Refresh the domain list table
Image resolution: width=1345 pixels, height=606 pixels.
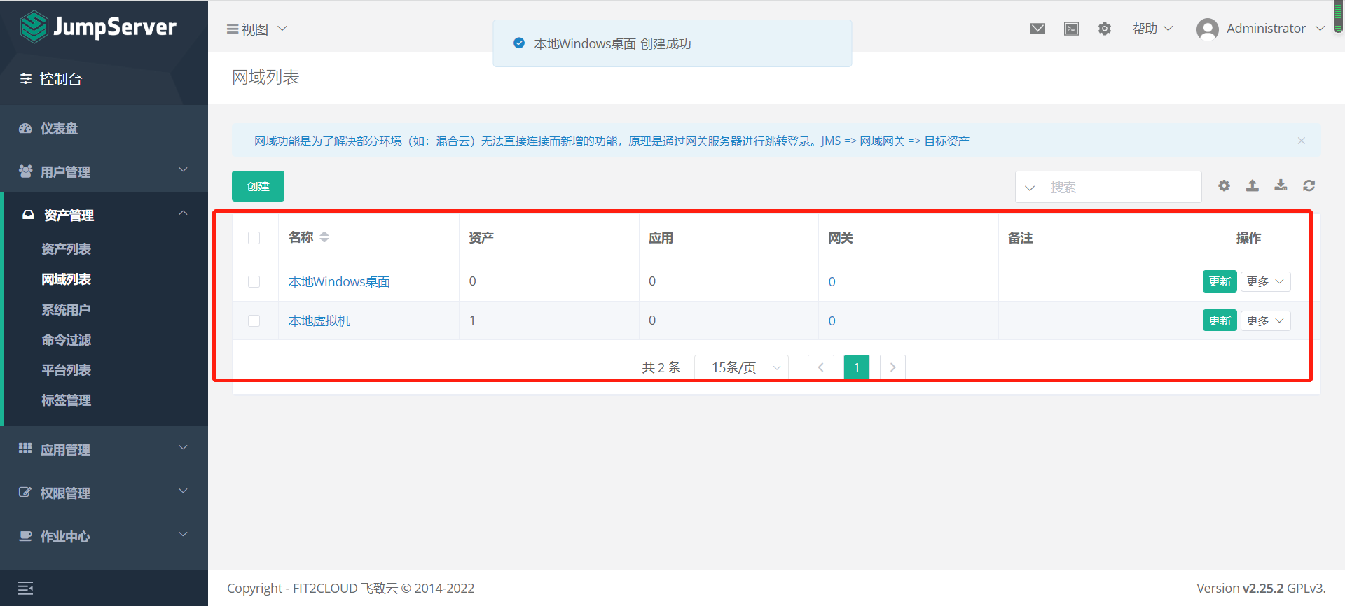(1309, 185)
